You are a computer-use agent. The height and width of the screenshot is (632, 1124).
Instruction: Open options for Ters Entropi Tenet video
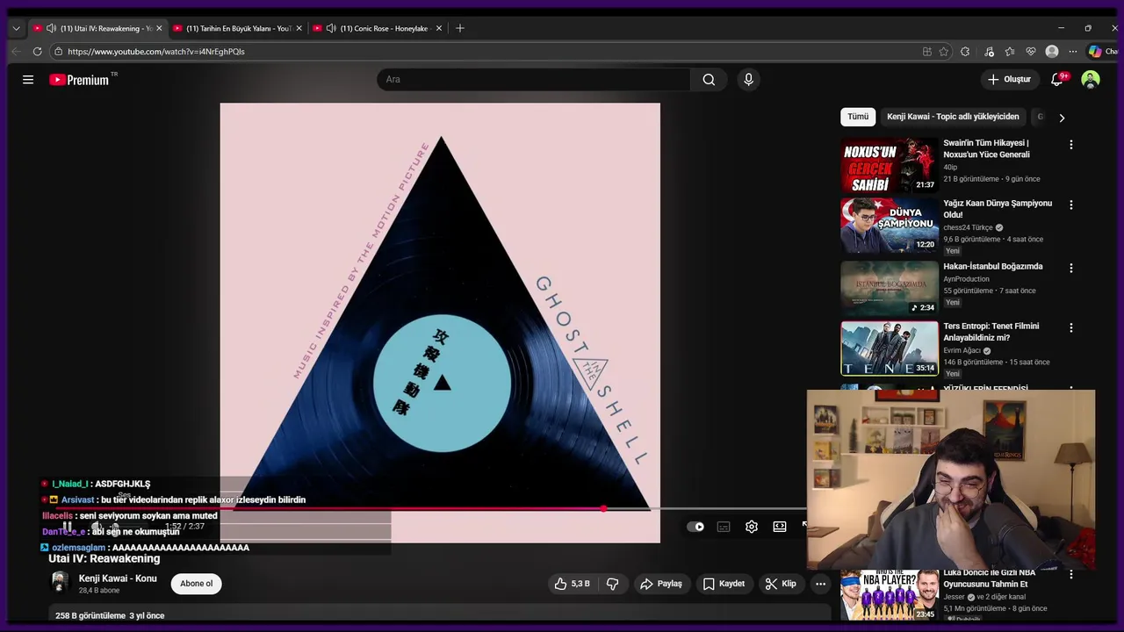pos(1070,327)
